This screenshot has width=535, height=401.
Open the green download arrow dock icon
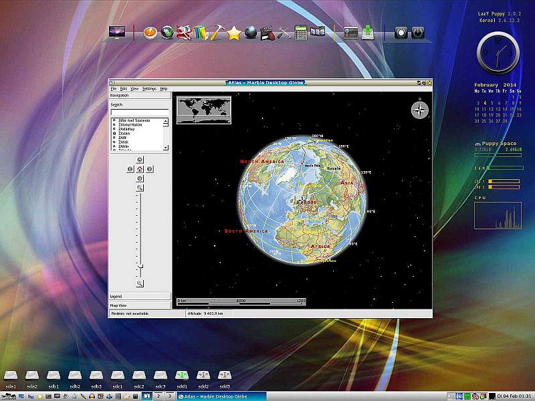(368, 33)
